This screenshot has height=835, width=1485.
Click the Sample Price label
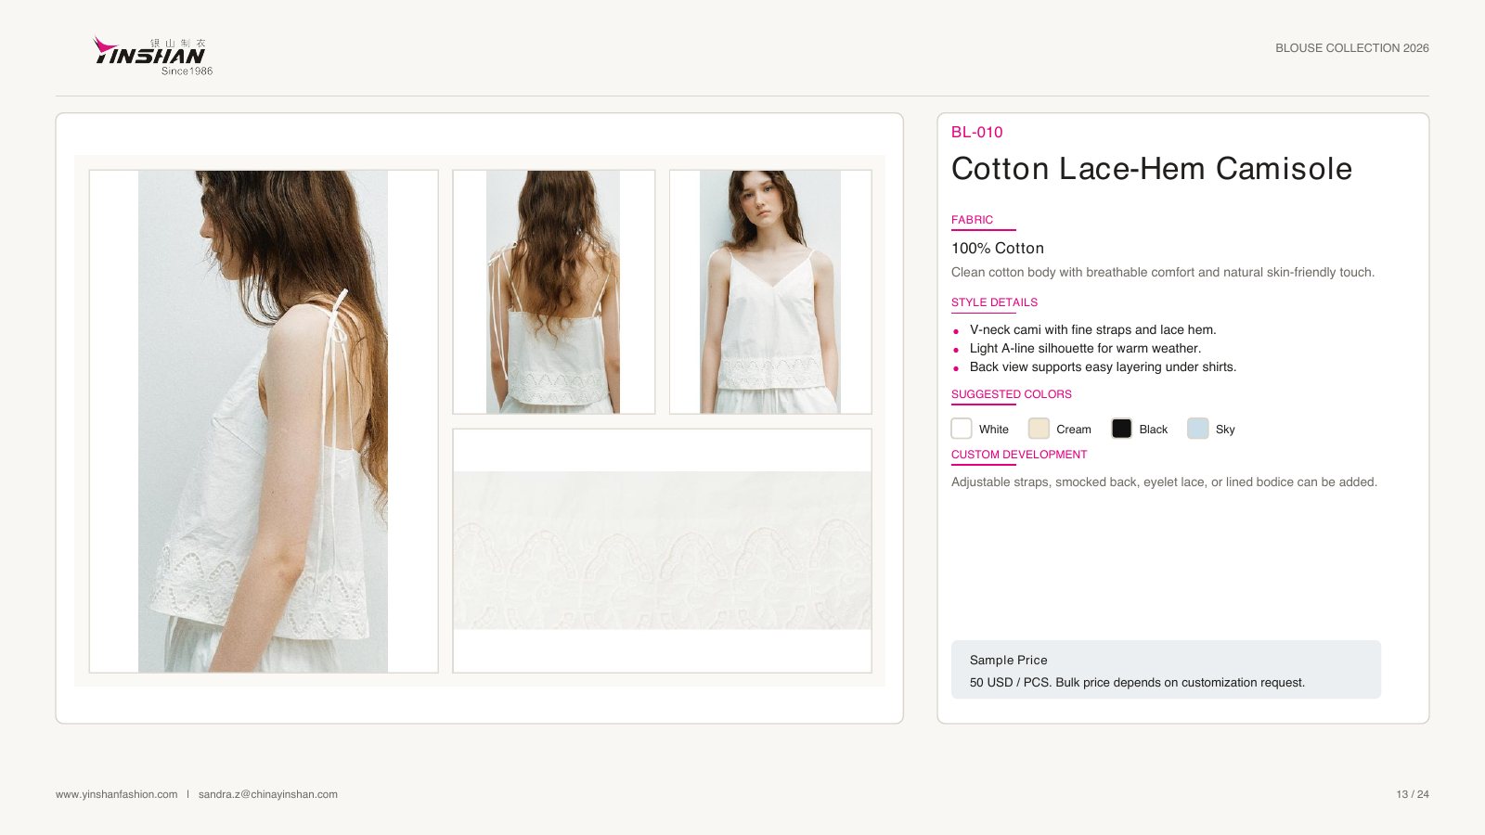(x=1009, y=661)
